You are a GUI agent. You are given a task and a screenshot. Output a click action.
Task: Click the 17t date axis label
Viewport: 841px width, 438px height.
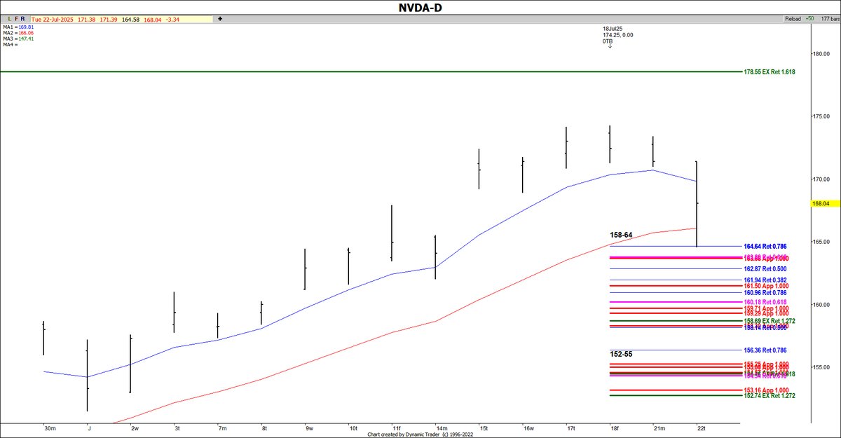click(570, 427)
